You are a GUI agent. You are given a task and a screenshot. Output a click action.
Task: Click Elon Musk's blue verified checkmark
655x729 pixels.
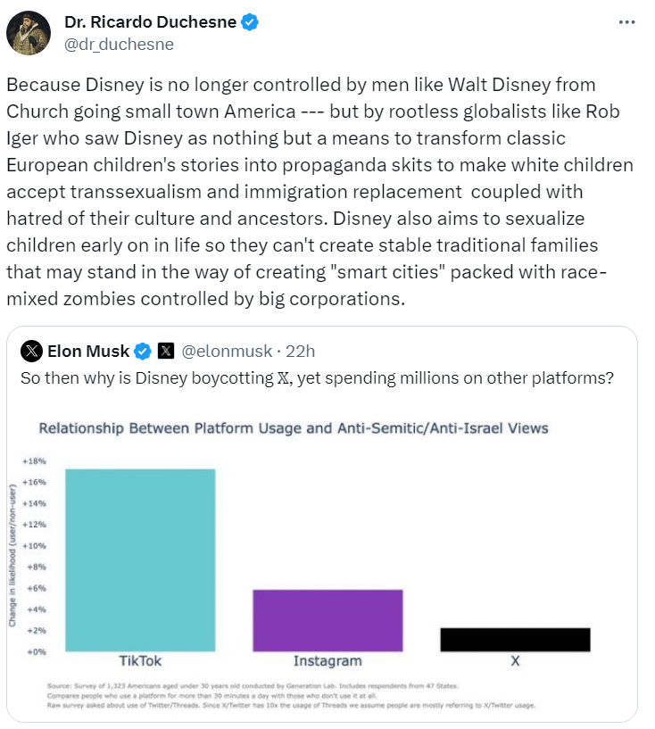click(143, 350)
